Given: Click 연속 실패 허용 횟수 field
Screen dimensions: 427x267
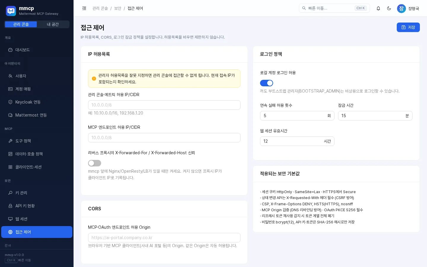Looking at the screenshot, I should tap(297, 116).
